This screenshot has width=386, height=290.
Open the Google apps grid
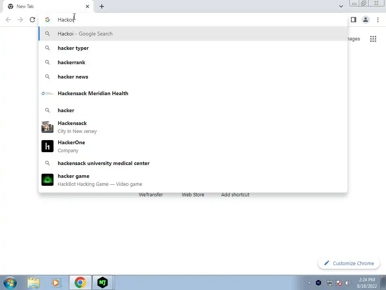tap(373, 39)
